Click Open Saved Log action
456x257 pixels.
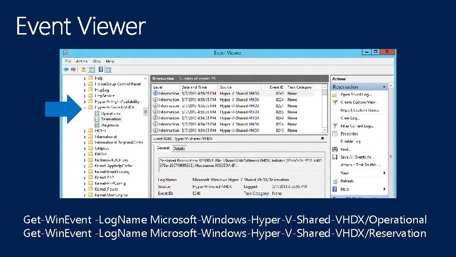[356, 94]
